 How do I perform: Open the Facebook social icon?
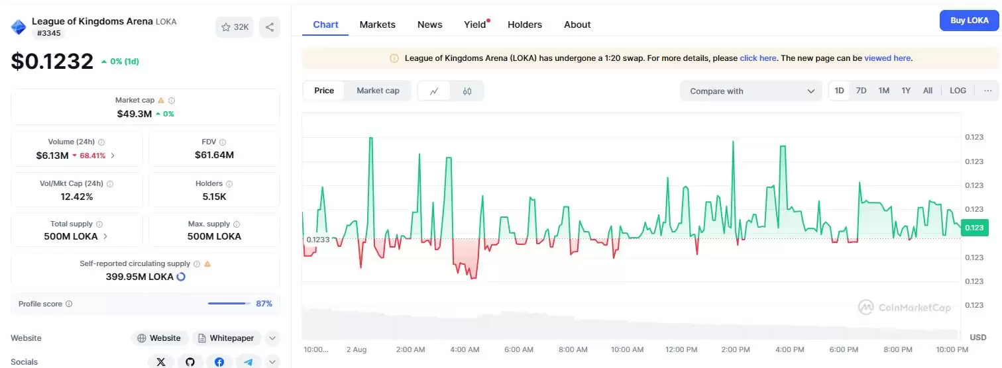219,362
